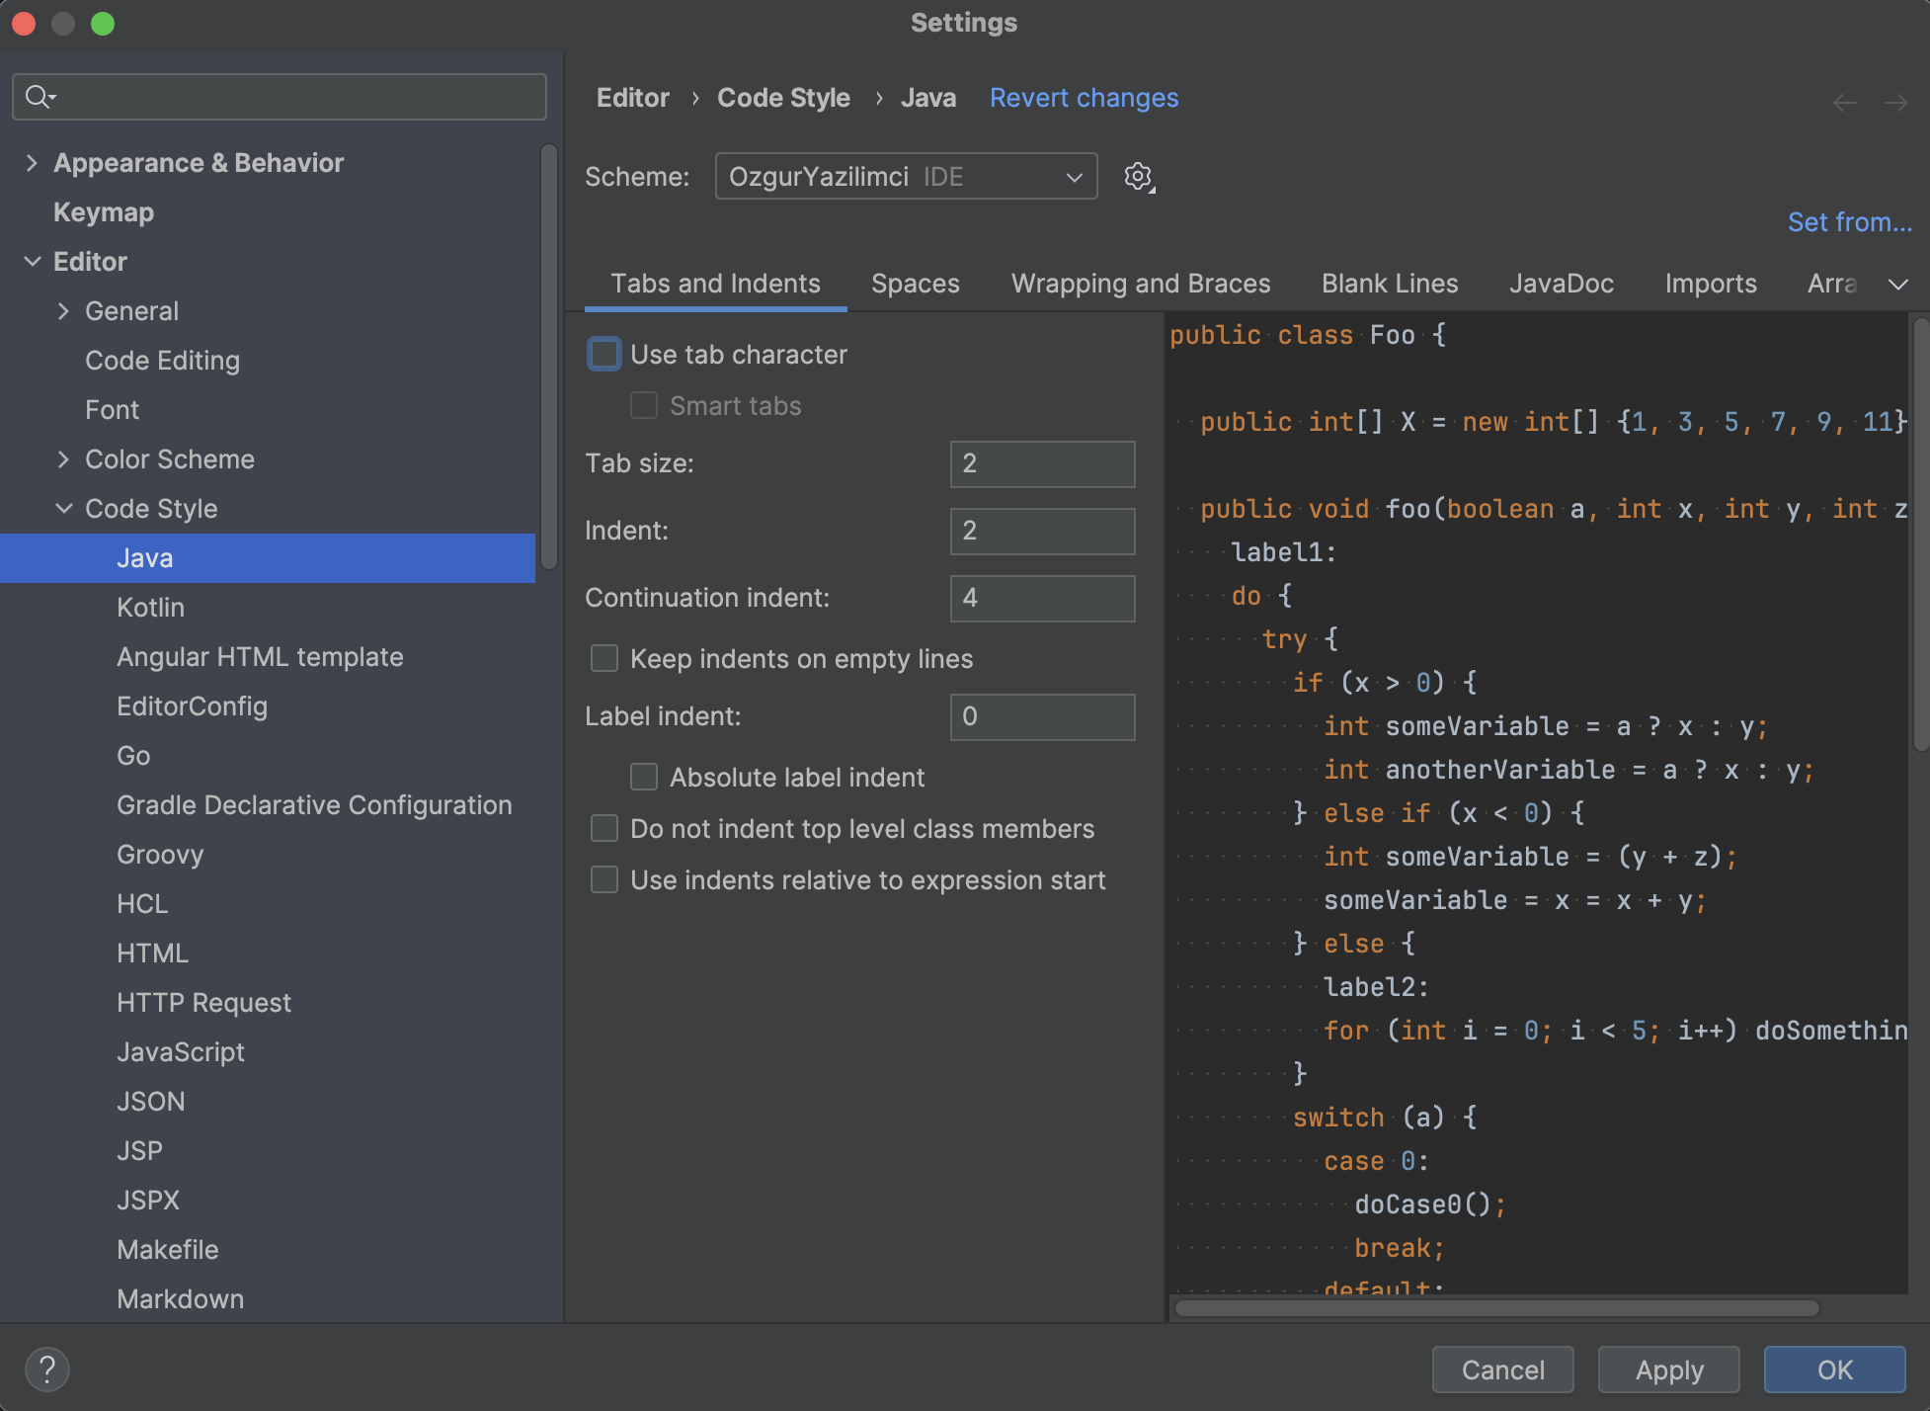Check Do not indent top level class members
1930x1411 pixels.
pyautogui.click(x=604, y=829)
